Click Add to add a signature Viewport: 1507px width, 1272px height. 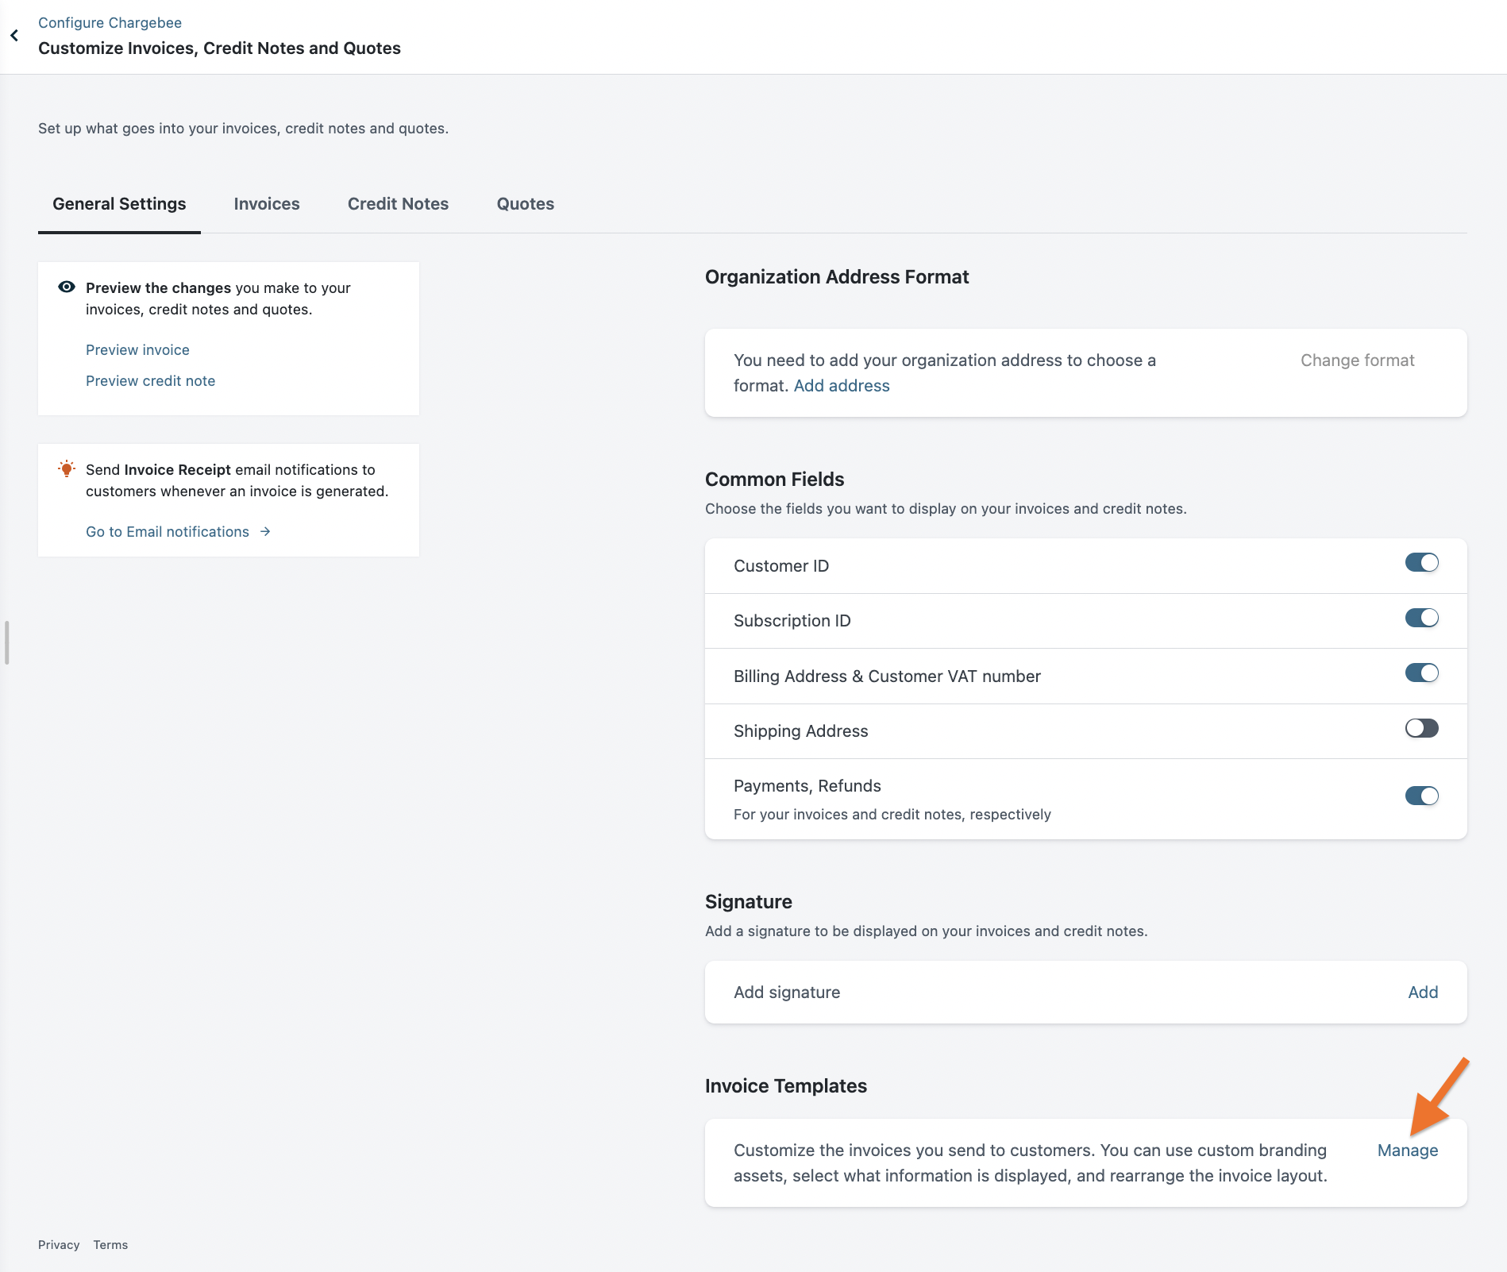click(x=1423, y=993)
